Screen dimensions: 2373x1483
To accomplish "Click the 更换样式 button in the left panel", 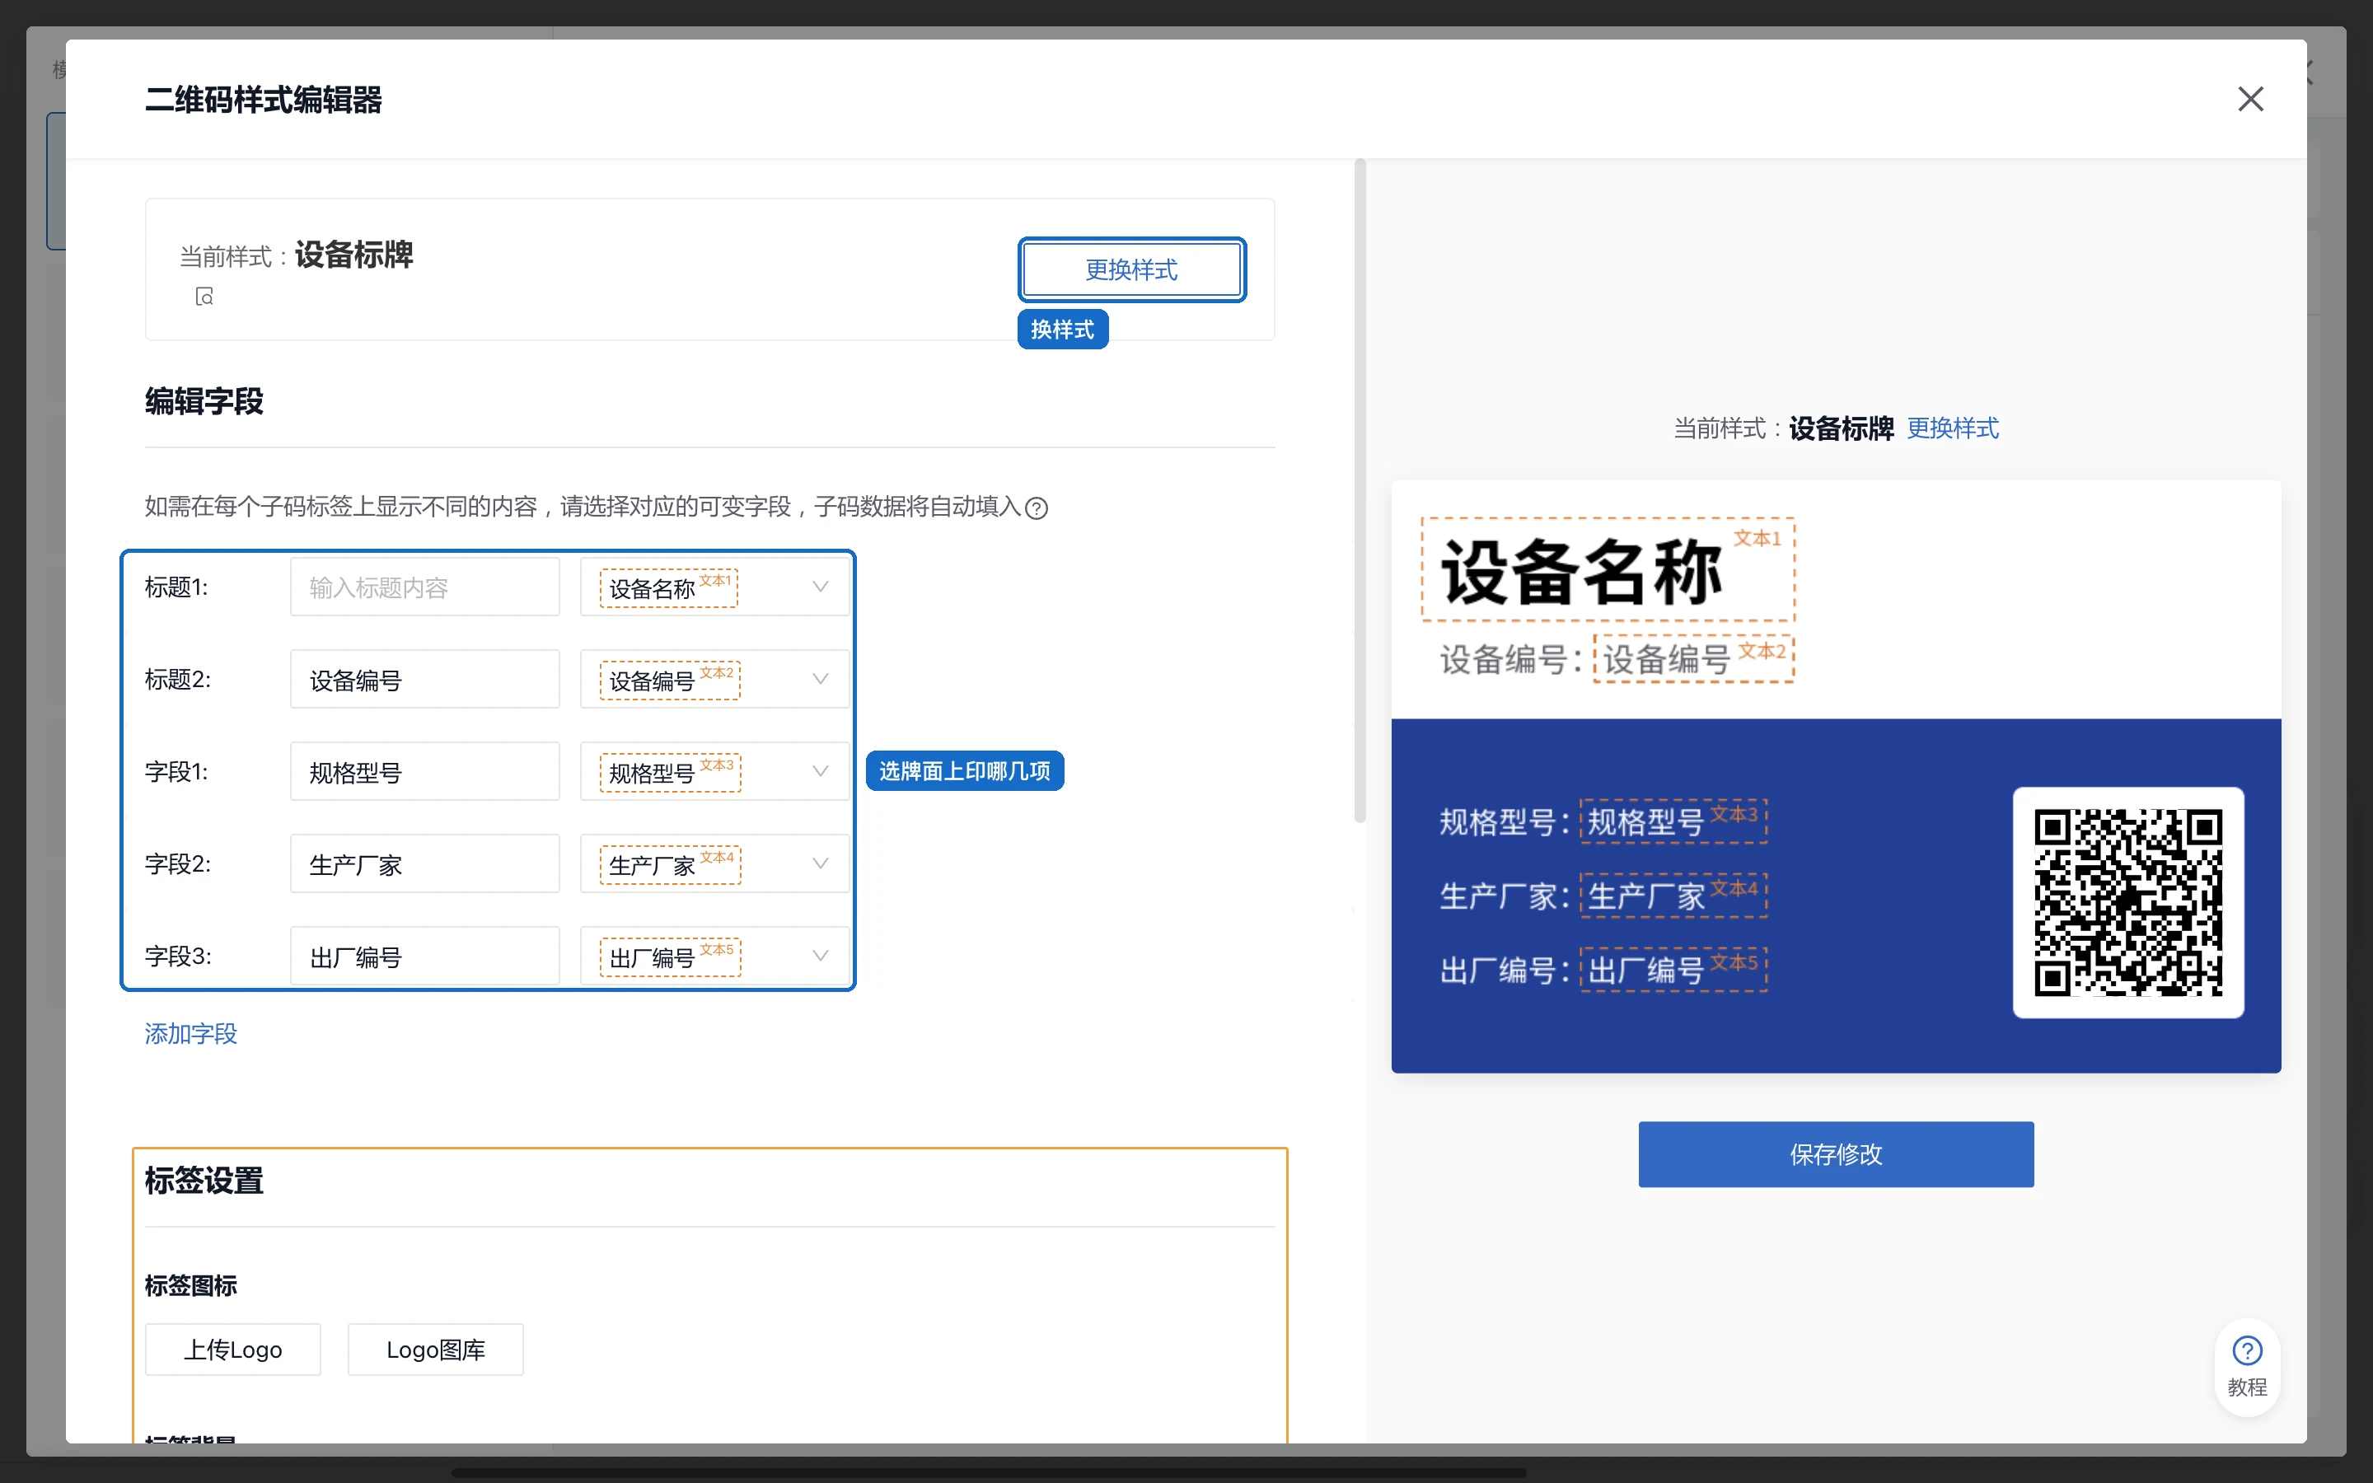I will point(1131,269).
